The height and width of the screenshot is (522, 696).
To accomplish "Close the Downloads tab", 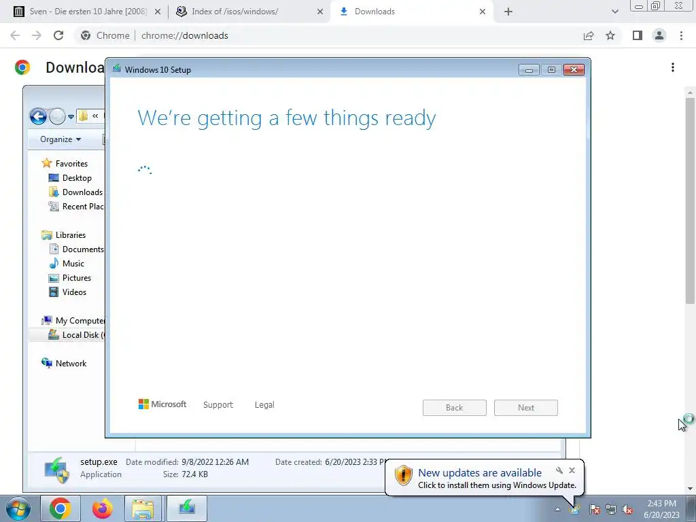I will tap(483, 12).
